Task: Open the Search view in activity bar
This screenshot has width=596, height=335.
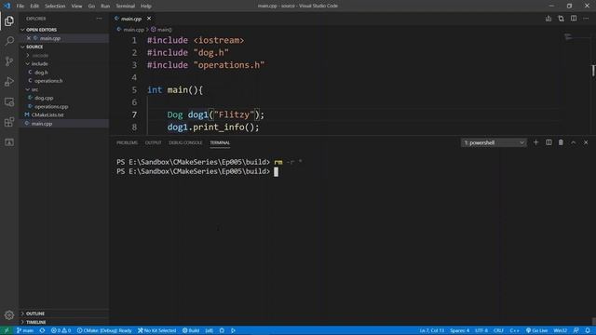Action: tap(9, 41)
